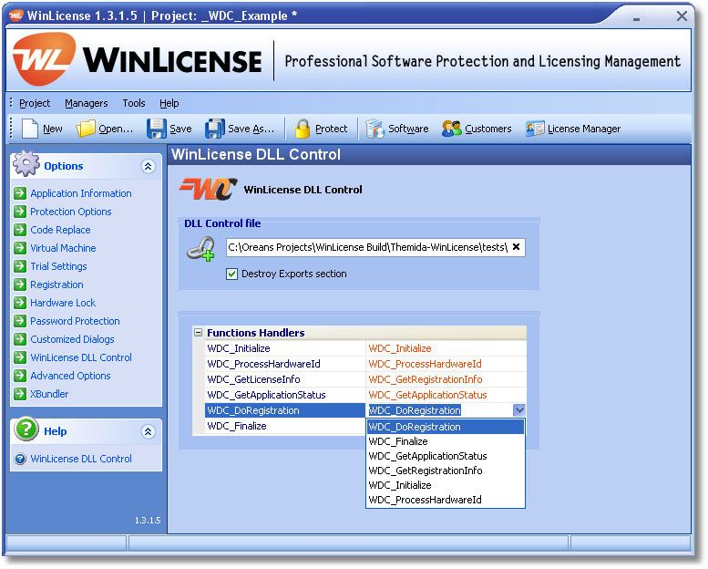Collapse the Options panel

(148, 166)
